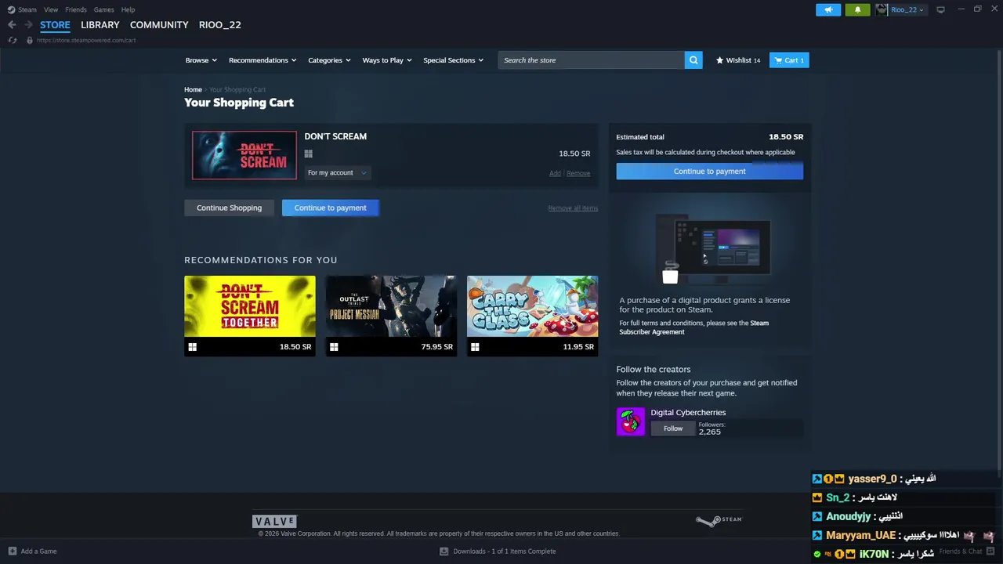Expand the Browse dropdown
This screenshot has height=564, width=1003.
(x=201, y=60)
